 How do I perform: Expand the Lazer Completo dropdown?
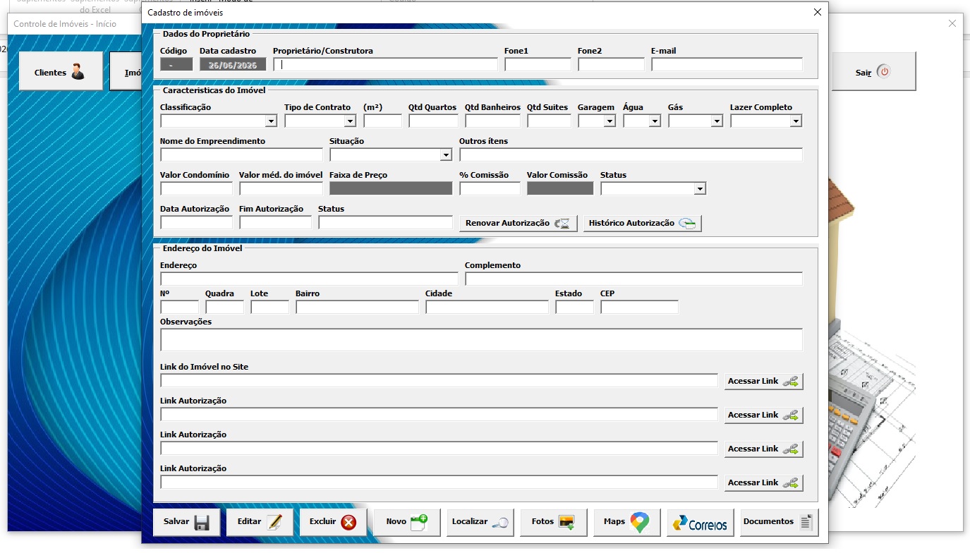click(x=796, y=121)
